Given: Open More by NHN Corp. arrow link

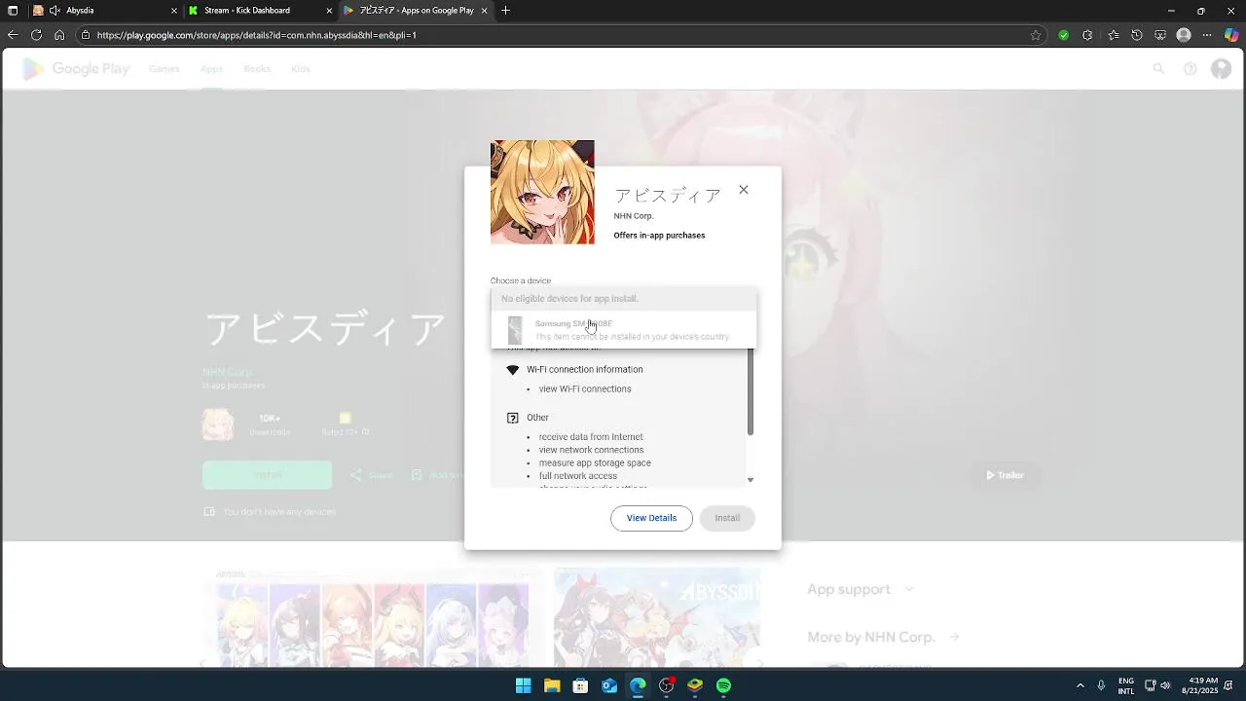Looking at the screenshot, I should [954, 637].
